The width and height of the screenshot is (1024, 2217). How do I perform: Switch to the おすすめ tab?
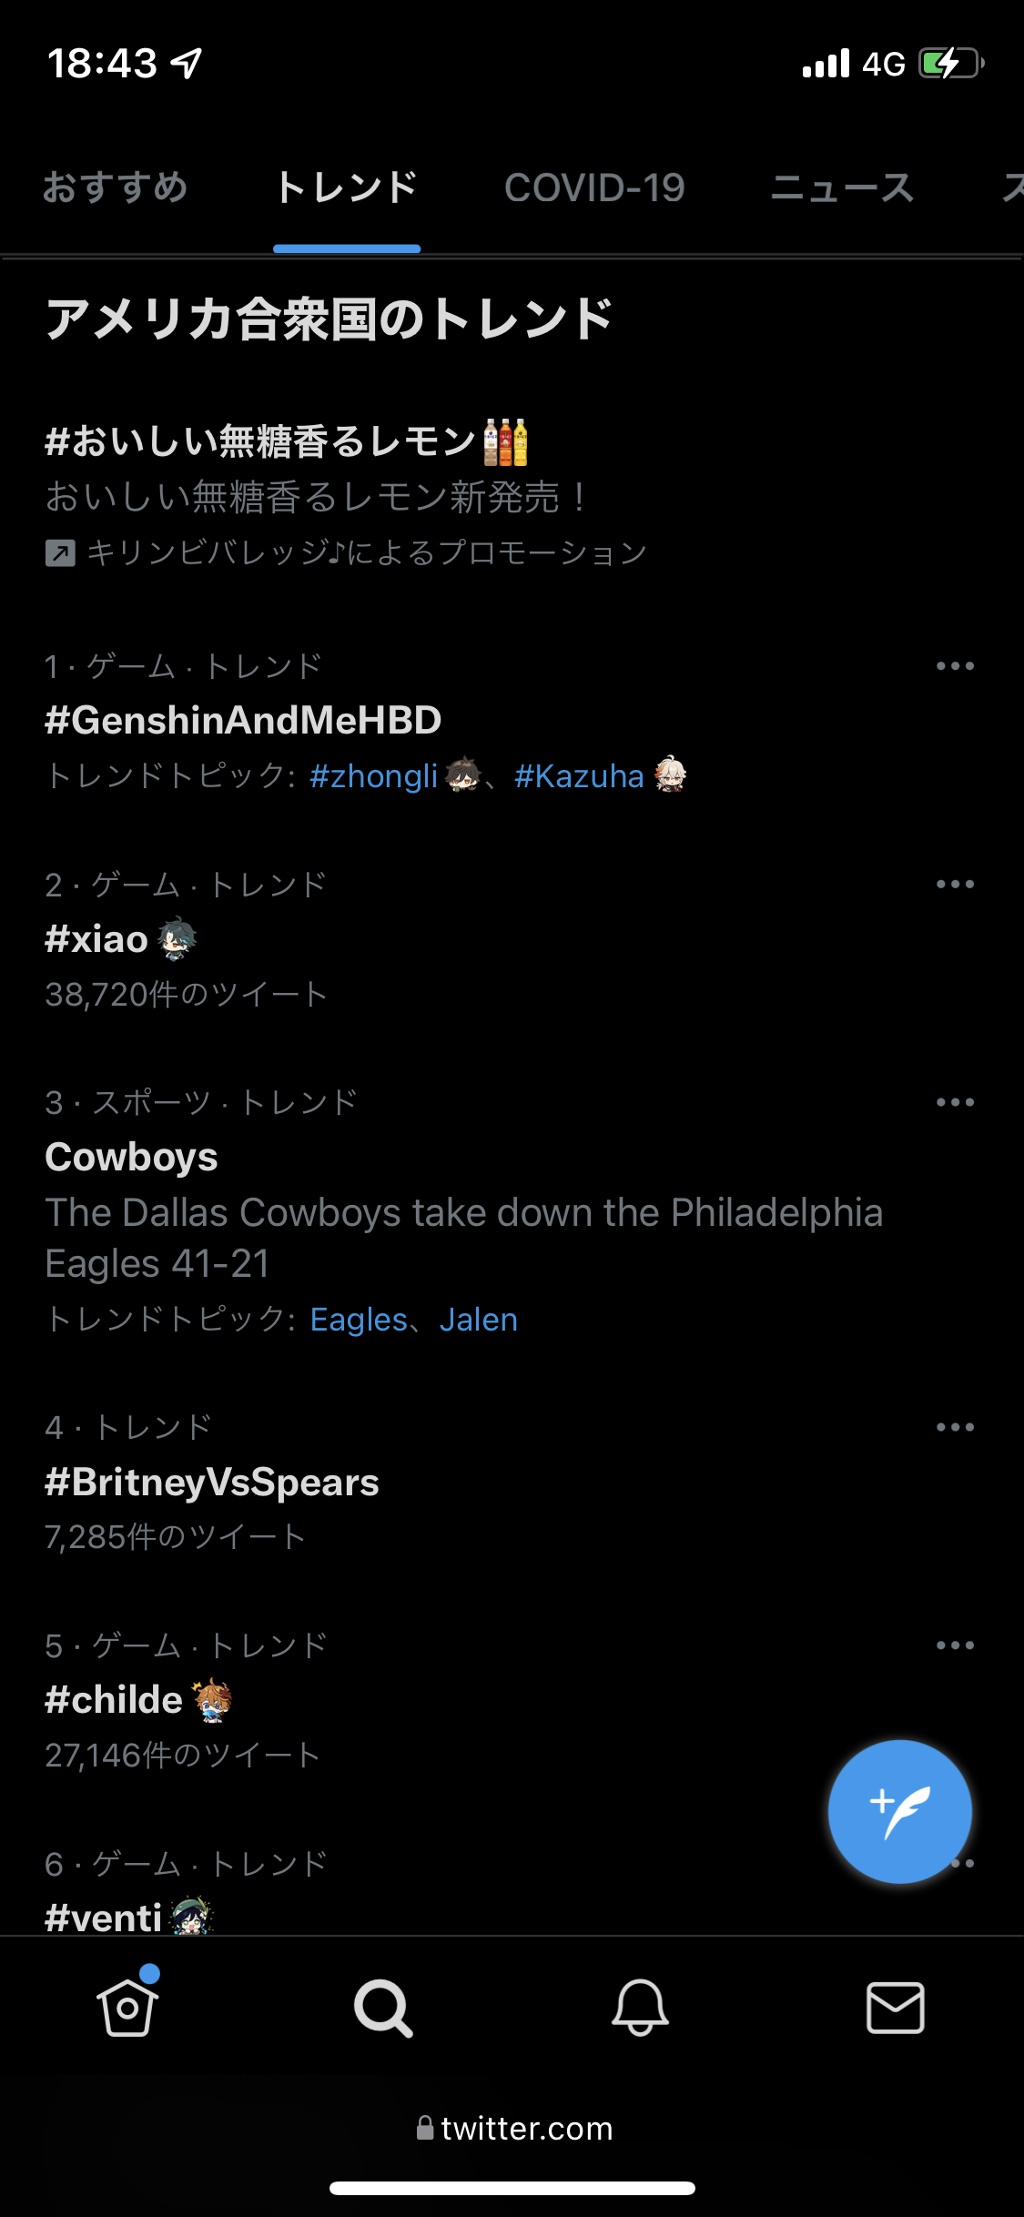click(x=116, y=187)
